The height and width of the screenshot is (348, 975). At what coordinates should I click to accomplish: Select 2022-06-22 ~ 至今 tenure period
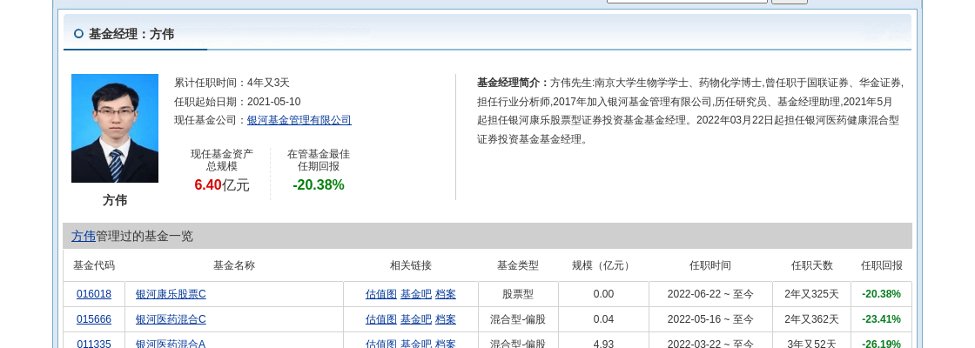(x=710, y=294)
